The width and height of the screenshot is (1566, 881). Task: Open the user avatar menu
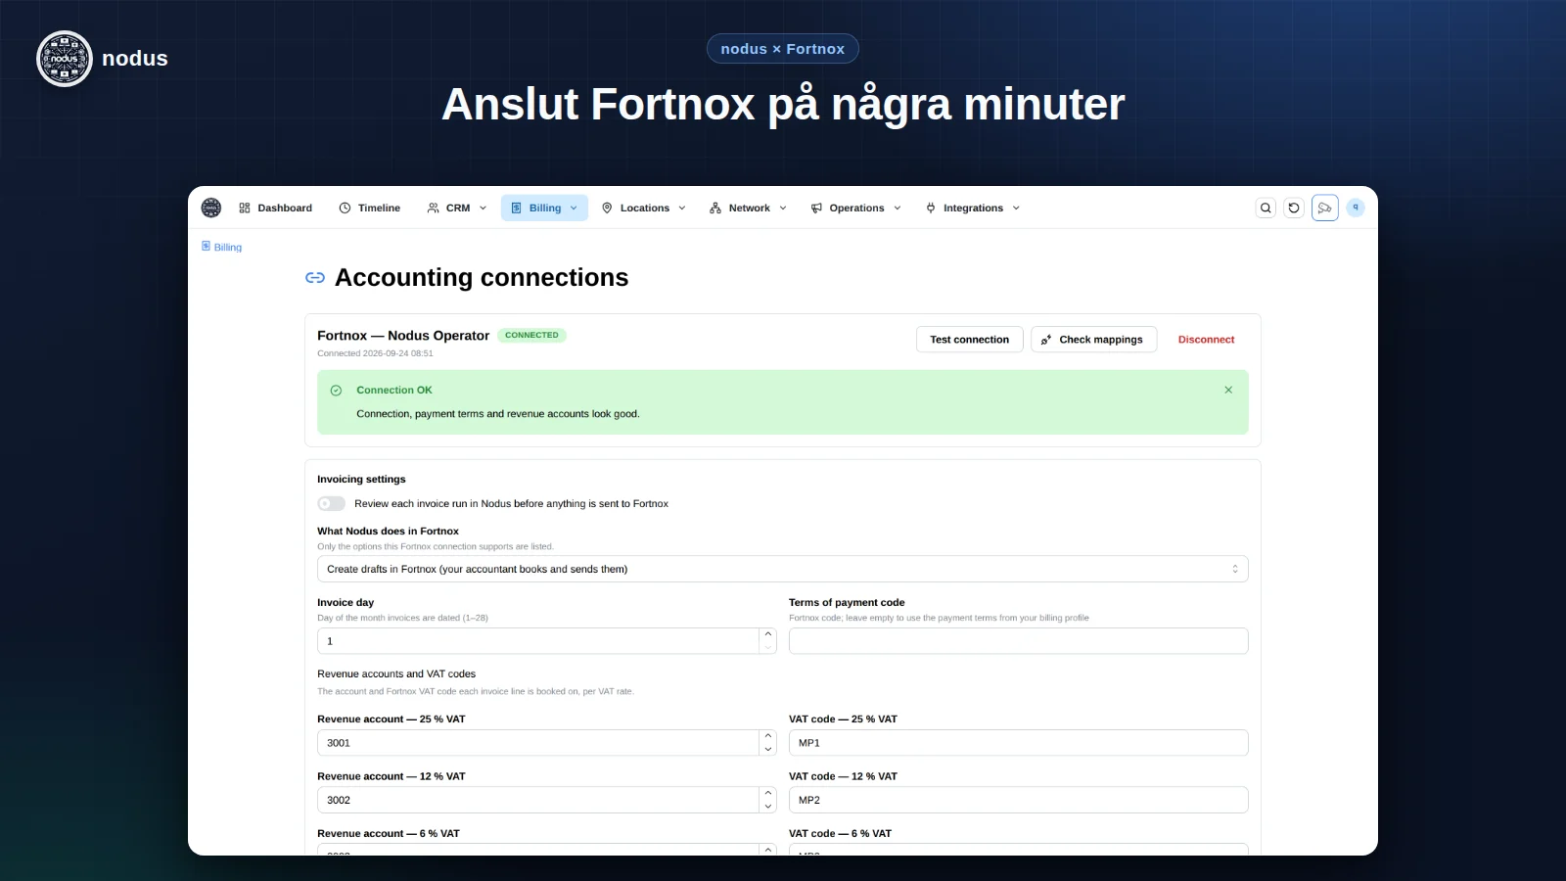pyautogui.click(x=1356, y=208)
